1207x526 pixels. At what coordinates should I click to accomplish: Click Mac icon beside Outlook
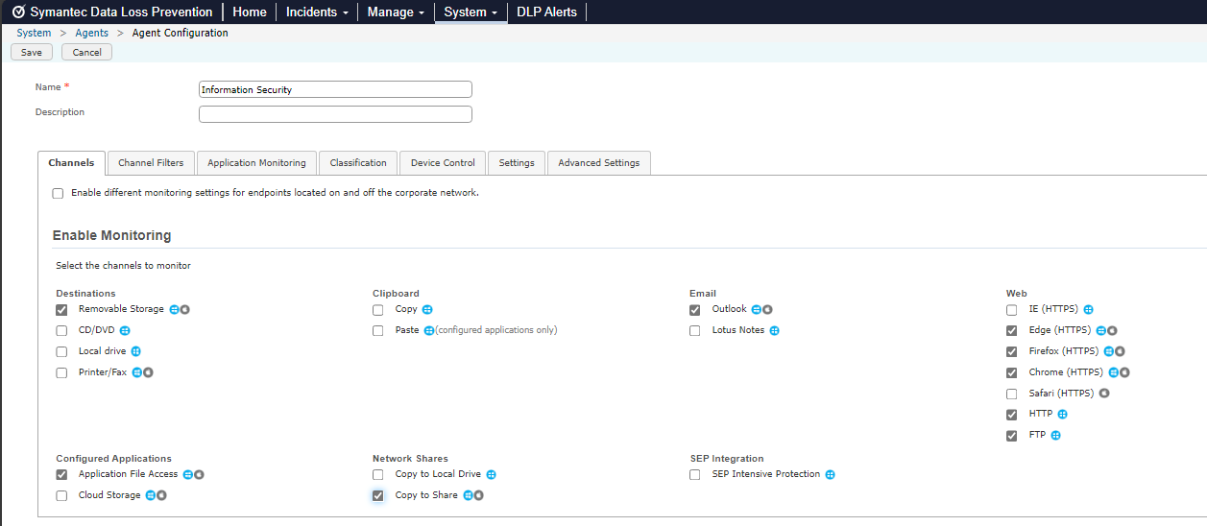767,310
